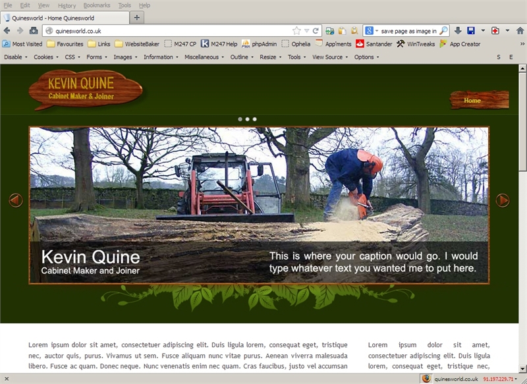
Task: Open the Tools menu in the menu bar
Action: coord(124,5)
